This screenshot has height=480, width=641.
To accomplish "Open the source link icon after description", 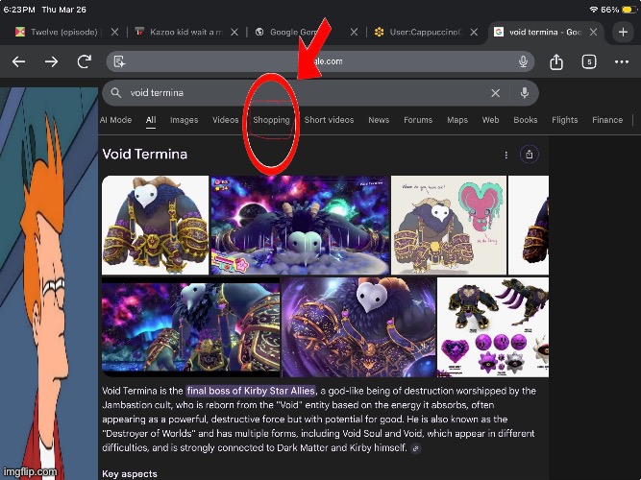I will click(416, 448).
